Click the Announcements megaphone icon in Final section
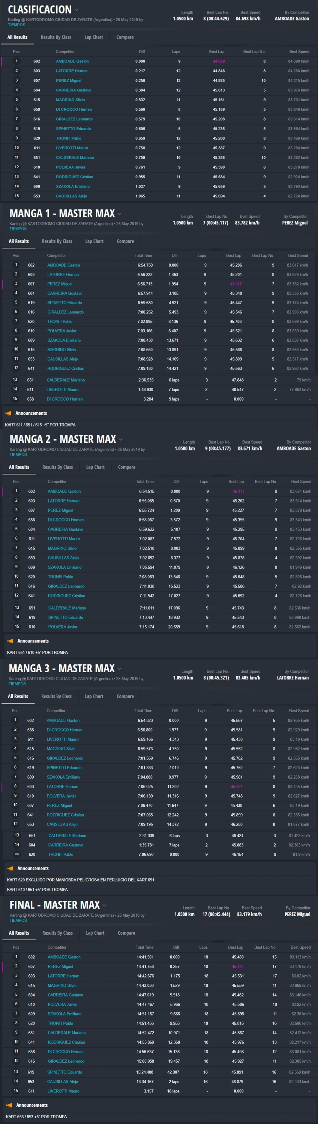318x1124 pixels. (9, 1105)
